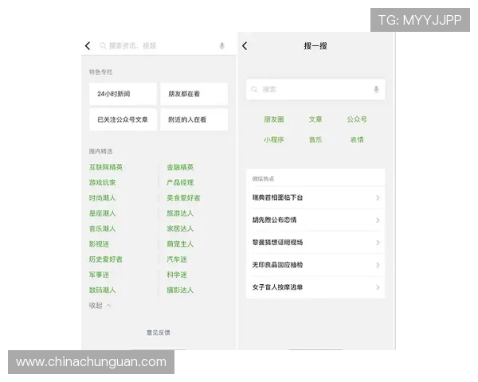The height and width of the screenshot is (382, 478).
Task: Select 数码潮人 circle
Action: click(103, 290)
